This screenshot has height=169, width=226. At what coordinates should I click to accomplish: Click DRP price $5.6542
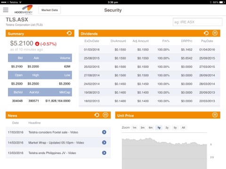pos(186,58)
